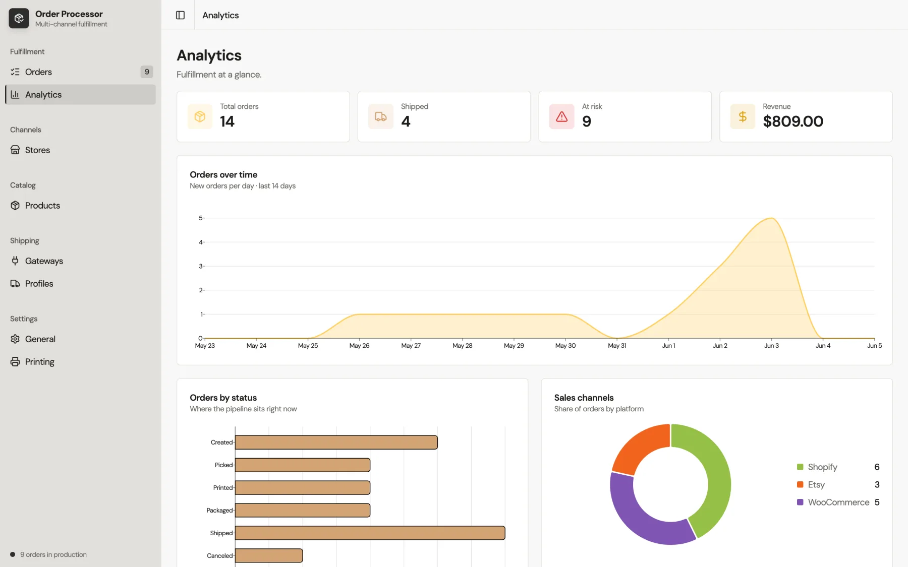The height and width of the screenshot is (567, 908).
Task: Open Orders in the sidebar
Action: [80, 72]
